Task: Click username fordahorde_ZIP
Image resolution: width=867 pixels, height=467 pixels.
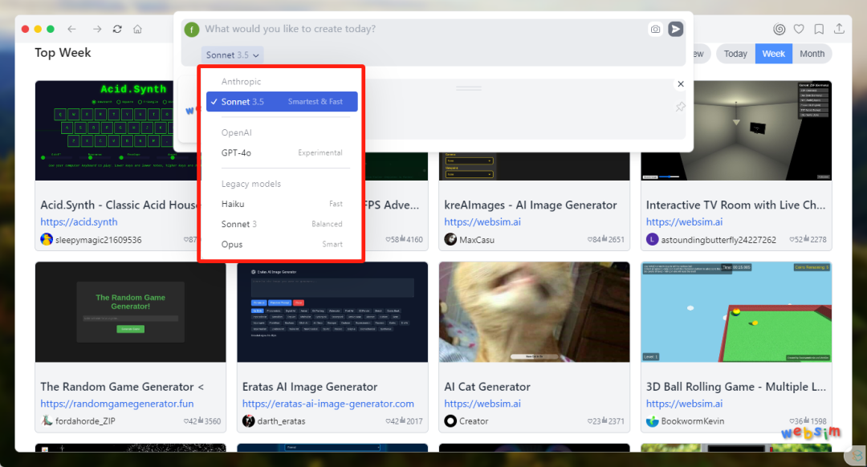Action: [85, 421]
